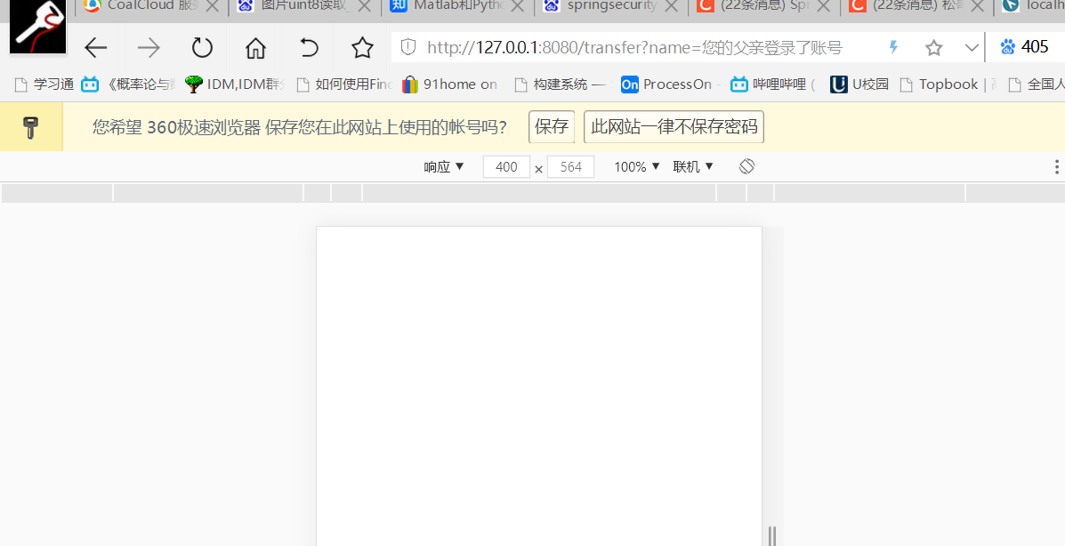Screen dimensions: 1065x546
Task: Open the U校园 bookmark
Action: tap(859, 84)
